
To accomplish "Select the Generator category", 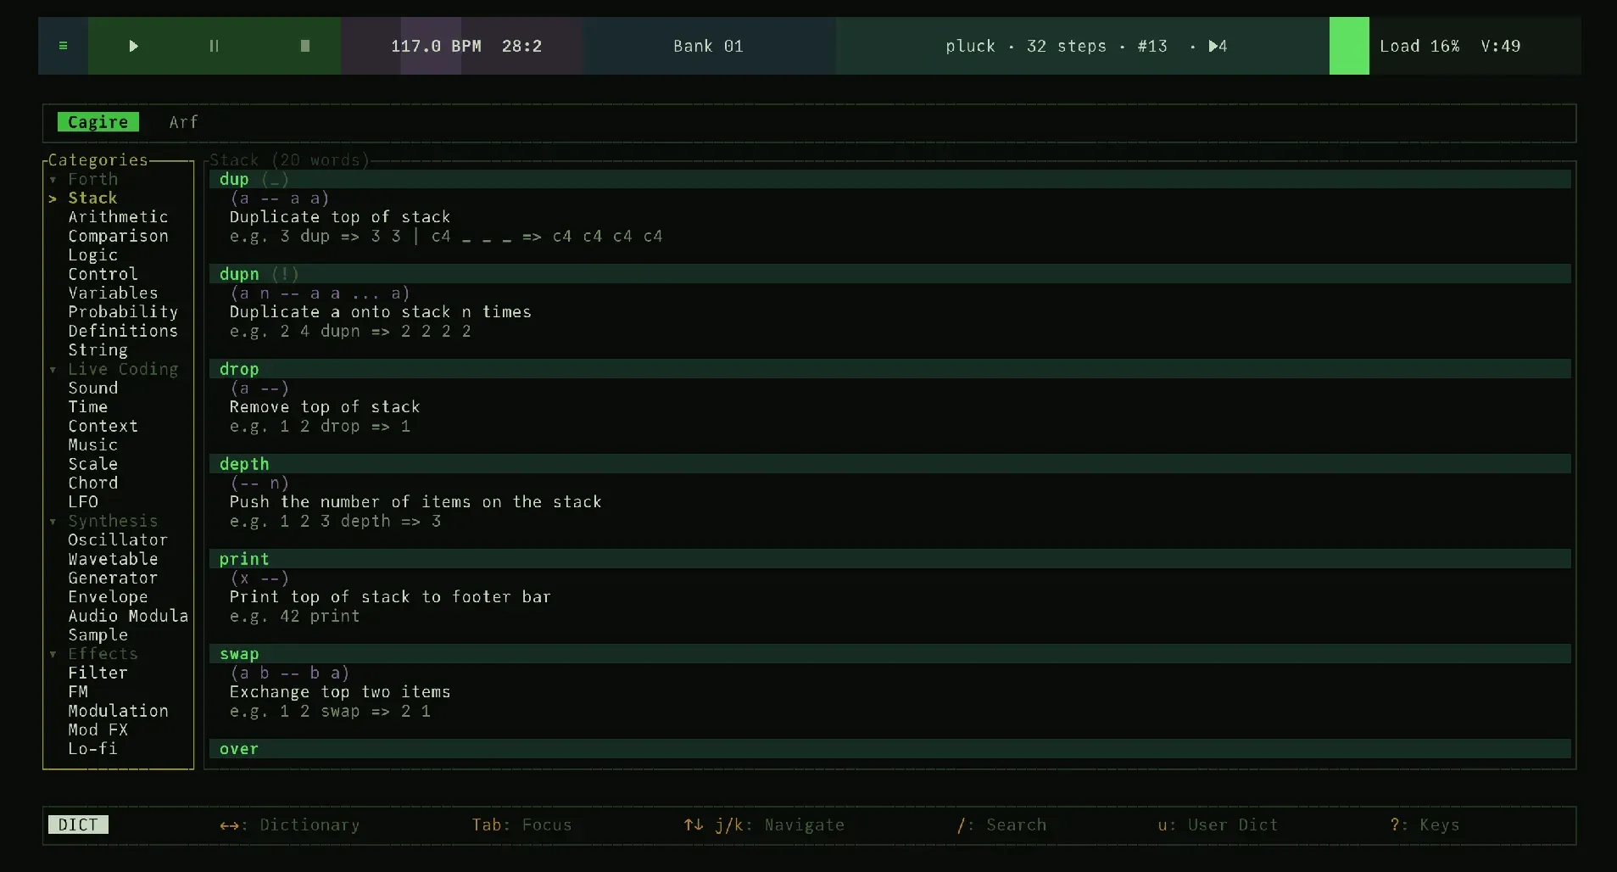I will point(113,578).
